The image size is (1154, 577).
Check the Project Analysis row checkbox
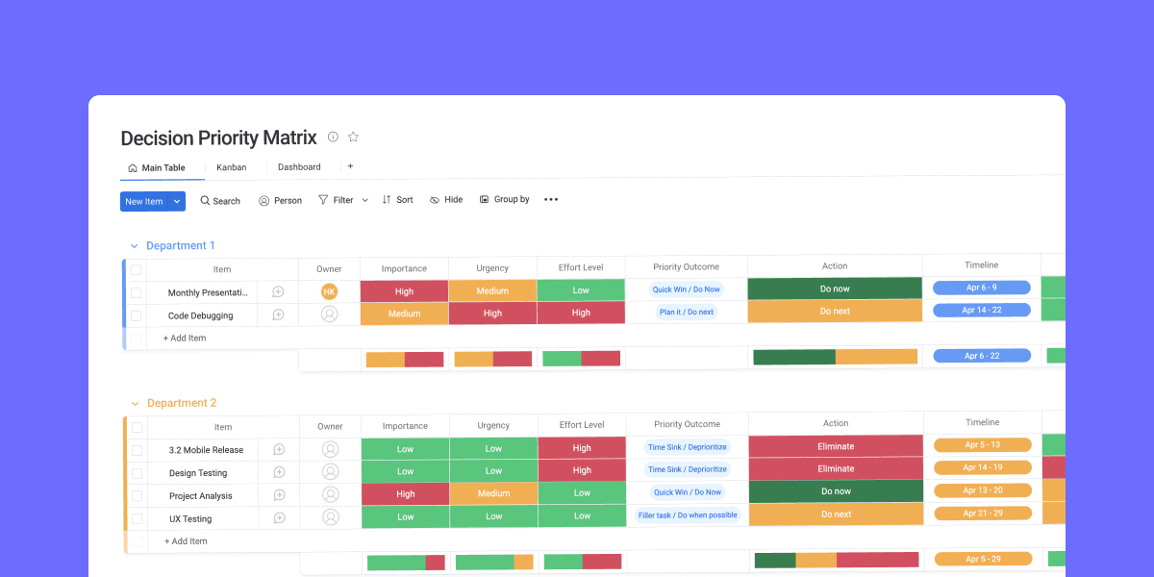[137, 496]
